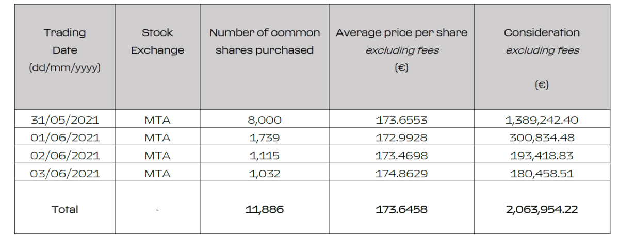Click the Trading Date column header
The height and width of the screenshot is (239, 619).
pos(65,50)
